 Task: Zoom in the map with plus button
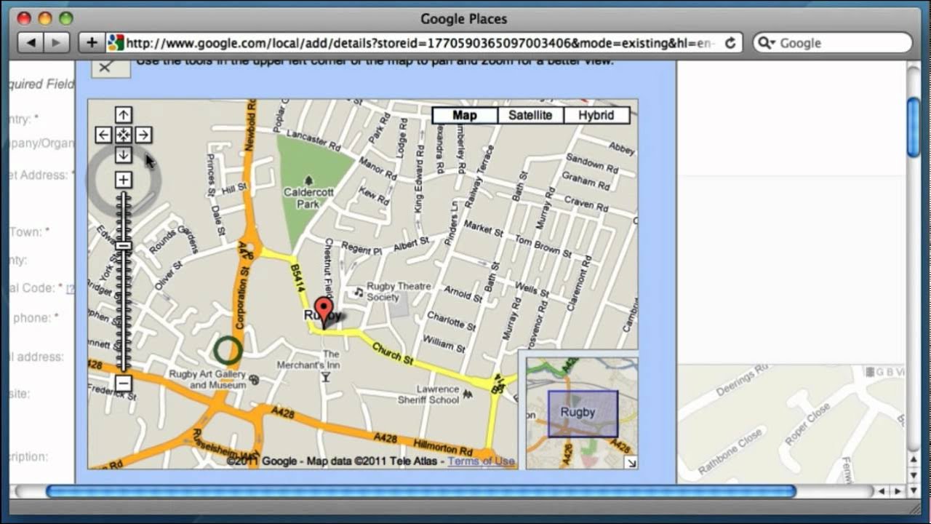pos(123,180)
